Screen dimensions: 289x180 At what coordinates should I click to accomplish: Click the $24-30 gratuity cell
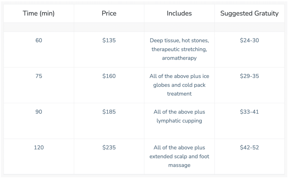click(249, 40)
